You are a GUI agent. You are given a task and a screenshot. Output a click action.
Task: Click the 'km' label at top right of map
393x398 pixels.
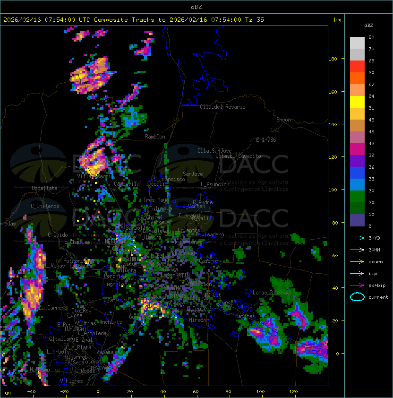(337, 20)
